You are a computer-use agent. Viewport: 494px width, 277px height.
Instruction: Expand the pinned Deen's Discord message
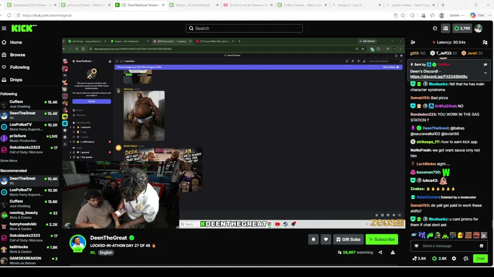coord(486,73)
